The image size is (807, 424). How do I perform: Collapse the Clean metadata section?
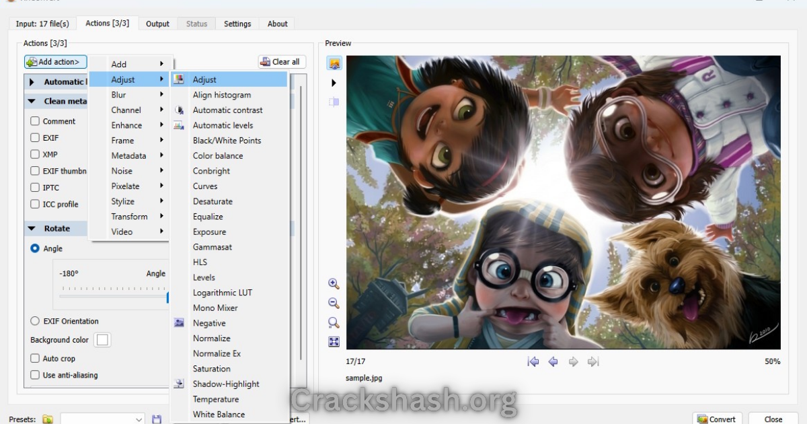32,102
